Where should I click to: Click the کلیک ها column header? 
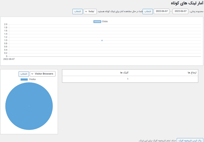click(124, 73)
